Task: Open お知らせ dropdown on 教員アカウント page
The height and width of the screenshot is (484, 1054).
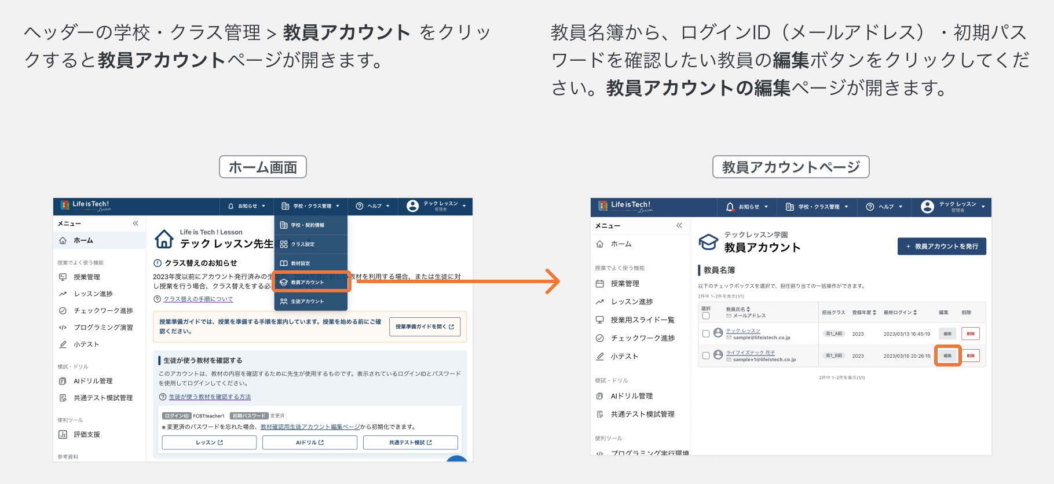Action: (x=747, y=207)
